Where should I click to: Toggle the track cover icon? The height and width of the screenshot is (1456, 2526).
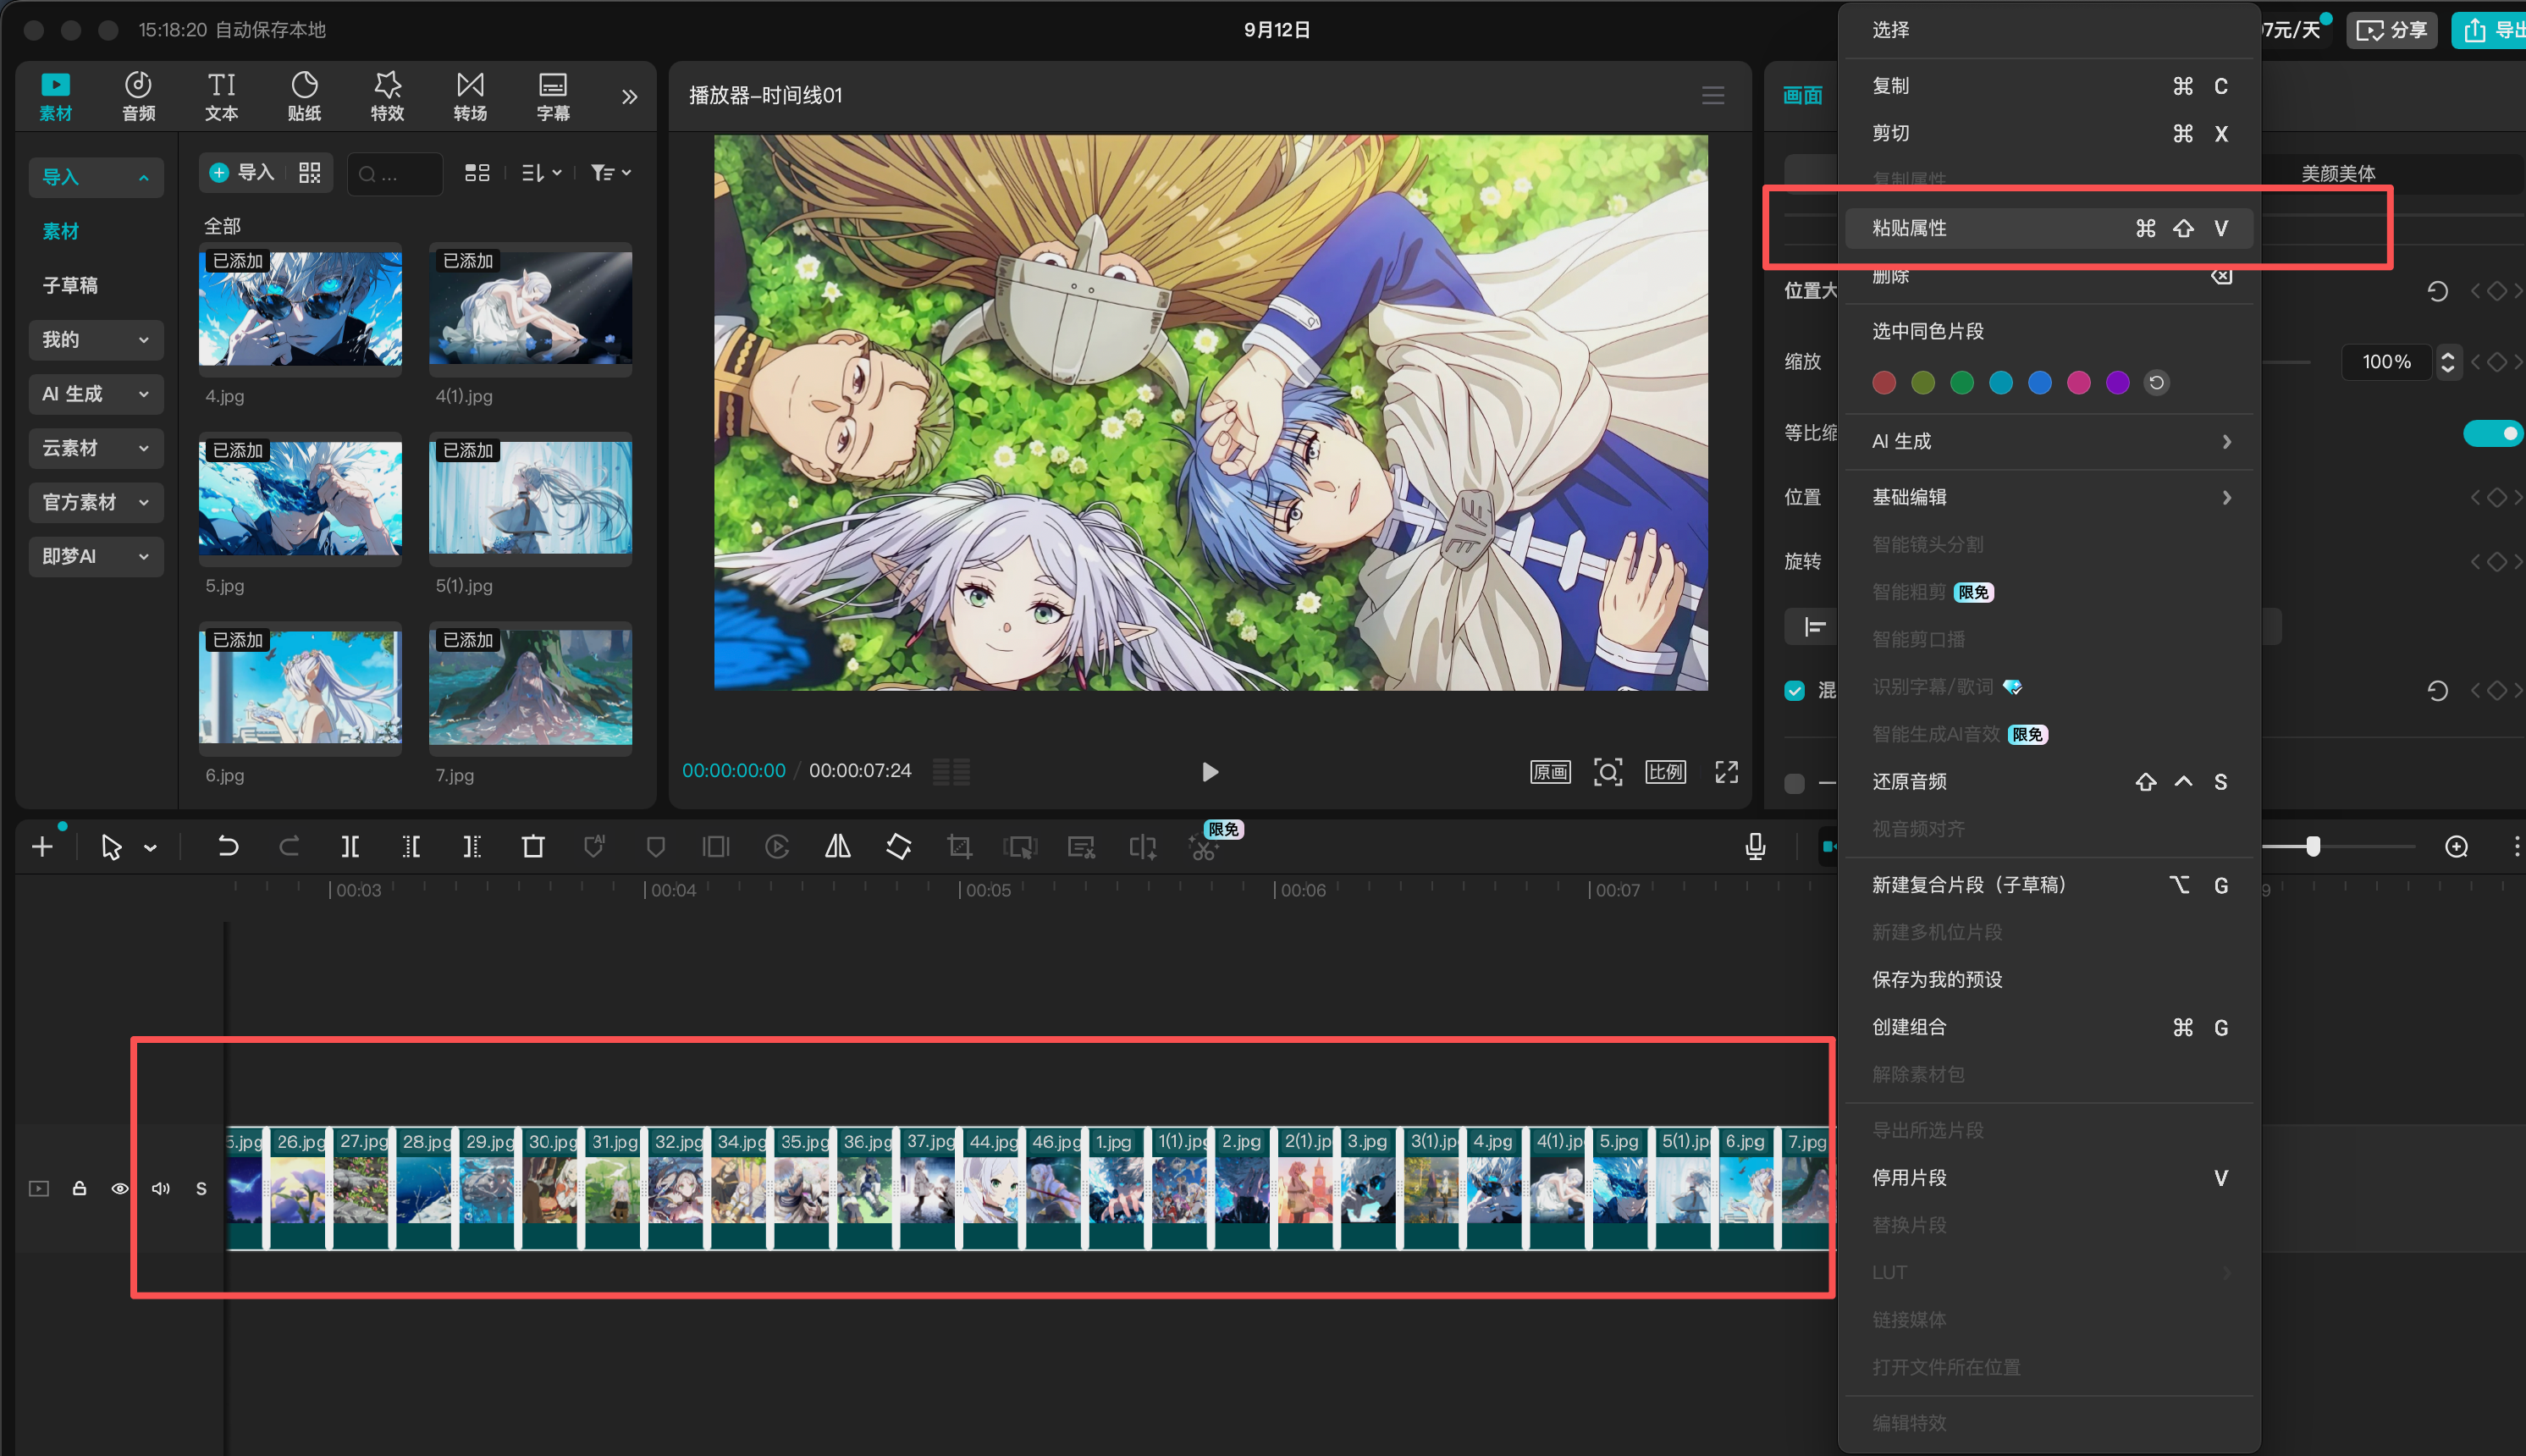[39, 1188]
